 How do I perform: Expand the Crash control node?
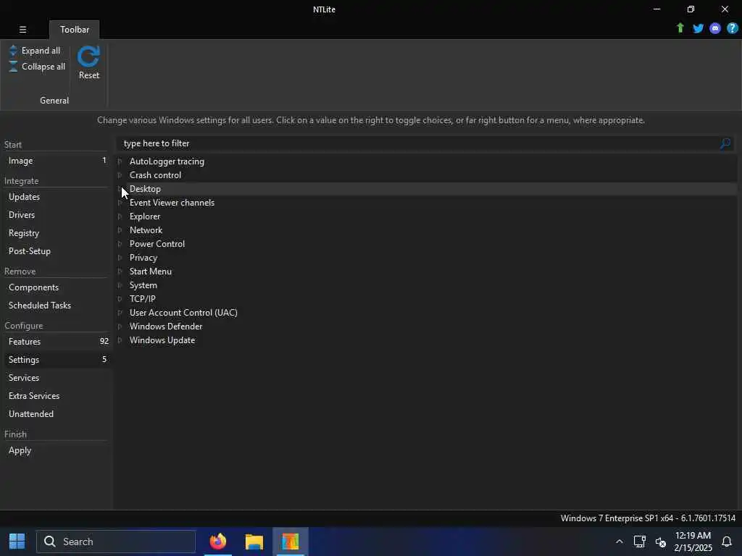pyautogui.click(x=120, y=175)
